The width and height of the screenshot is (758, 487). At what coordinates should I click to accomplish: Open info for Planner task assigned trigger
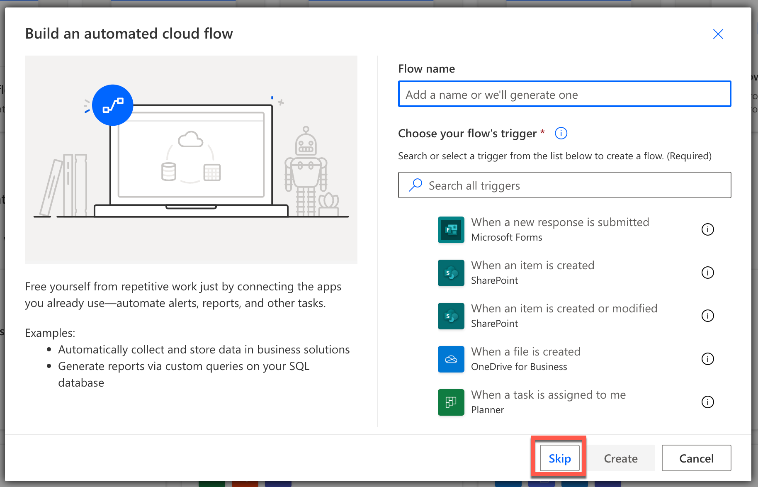707,402
